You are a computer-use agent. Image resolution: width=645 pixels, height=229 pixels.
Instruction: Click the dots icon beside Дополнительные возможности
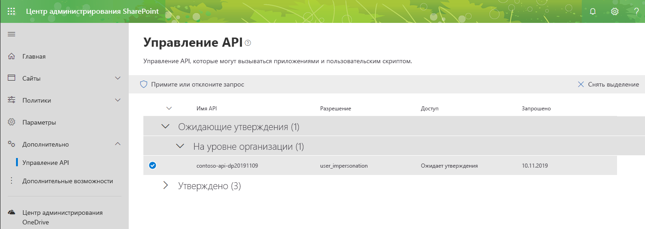[x=12, y=181]
